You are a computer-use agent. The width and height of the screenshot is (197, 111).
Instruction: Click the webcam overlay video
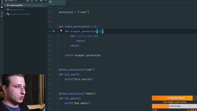tap(23, 92)
